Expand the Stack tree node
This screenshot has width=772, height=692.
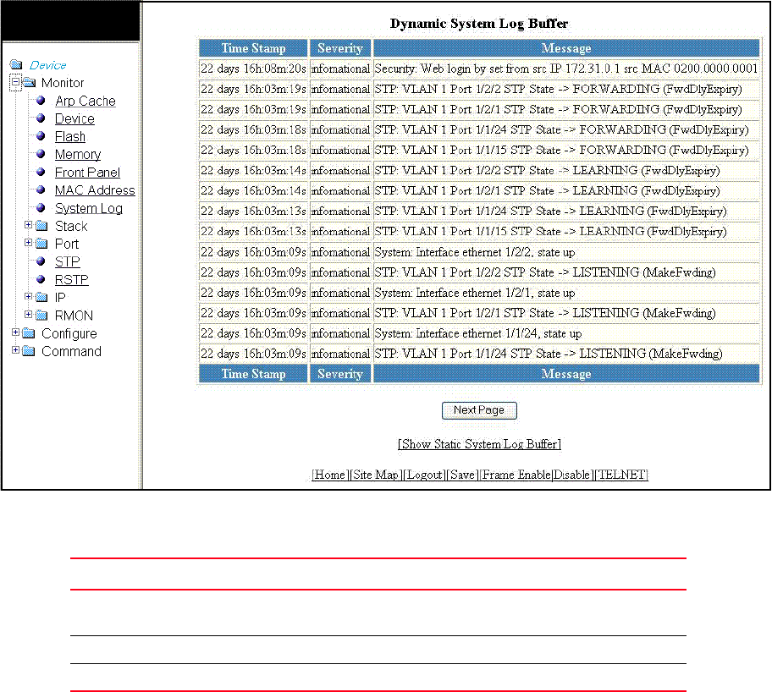[x=29, y=225]
